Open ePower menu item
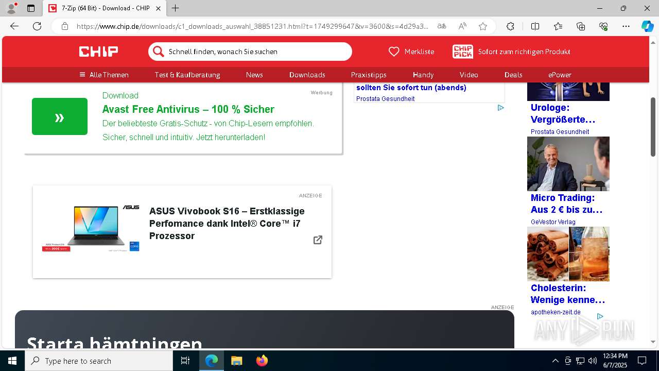Screen dimensions: 659x371 pyautogui.click(x=560, y=75)
